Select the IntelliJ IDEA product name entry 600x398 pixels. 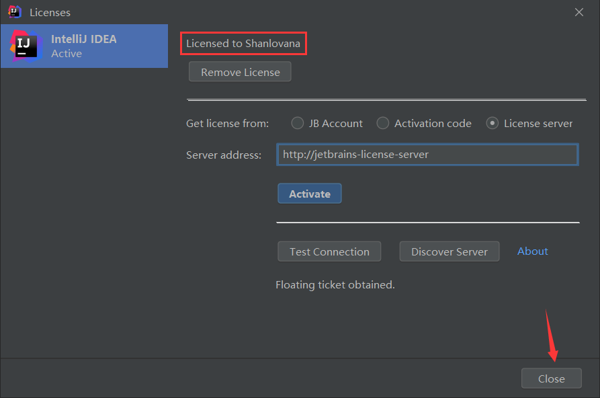84,39
